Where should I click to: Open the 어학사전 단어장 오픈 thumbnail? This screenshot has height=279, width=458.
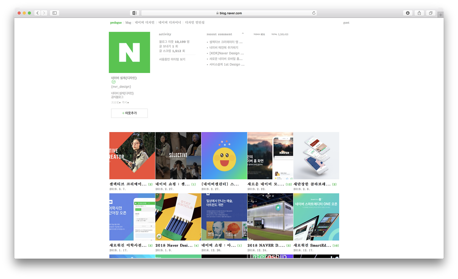(x=132, y=217)
